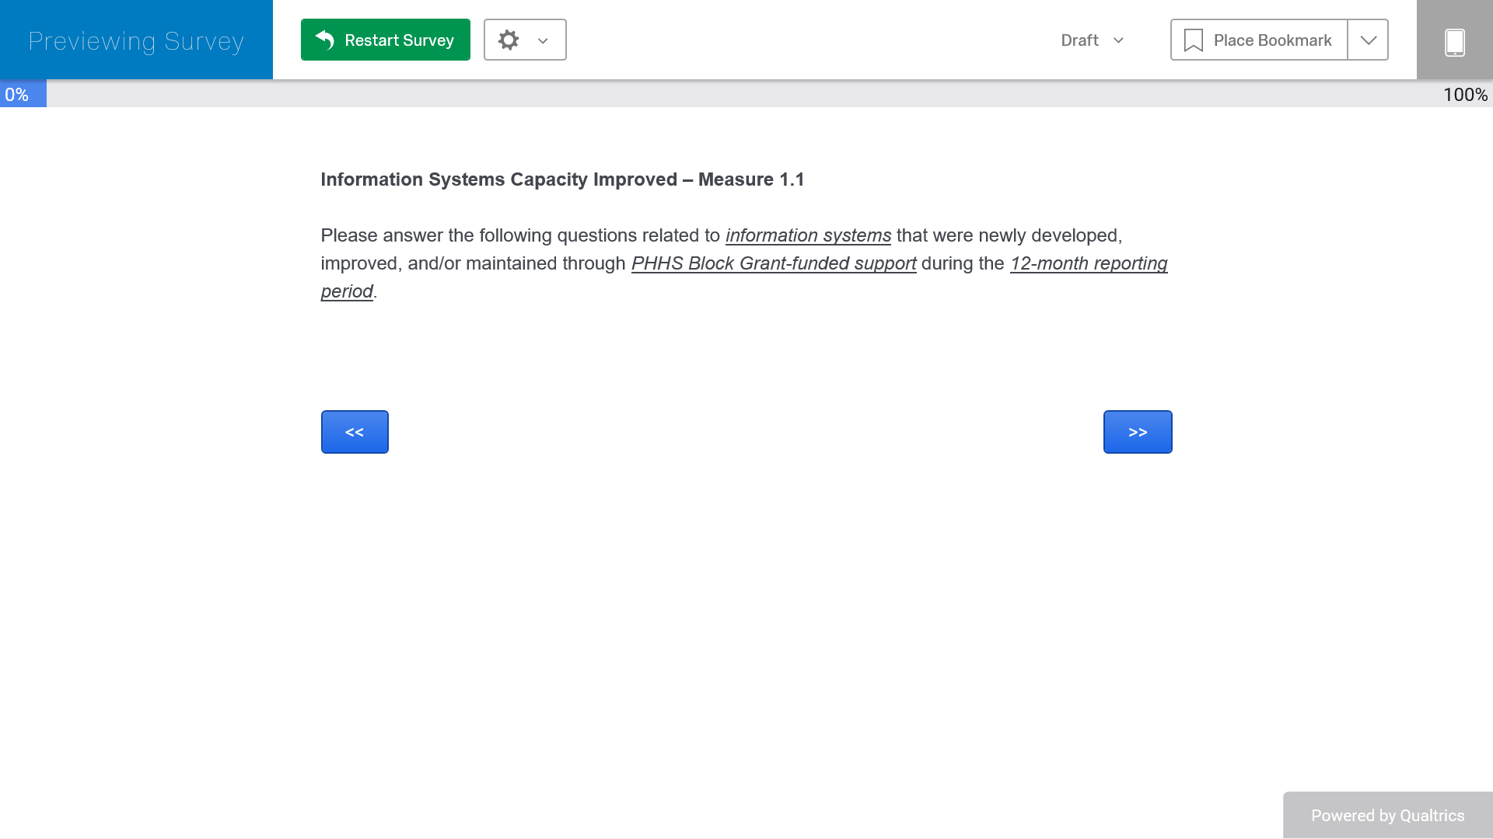Click the Restart Survey arrow icon
The height and width of the screenshot is (839, 1493).
click(x=325, y=40)
